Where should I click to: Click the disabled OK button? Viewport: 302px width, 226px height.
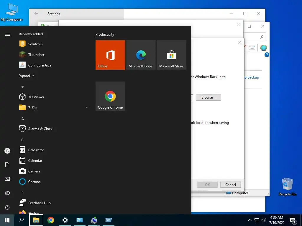[207, 185]
